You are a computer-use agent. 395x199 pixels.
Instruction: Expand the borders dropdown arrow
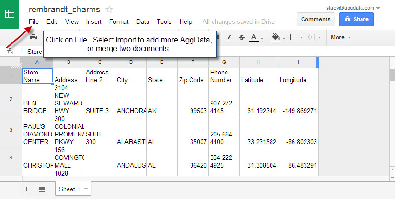click(301, 38)
